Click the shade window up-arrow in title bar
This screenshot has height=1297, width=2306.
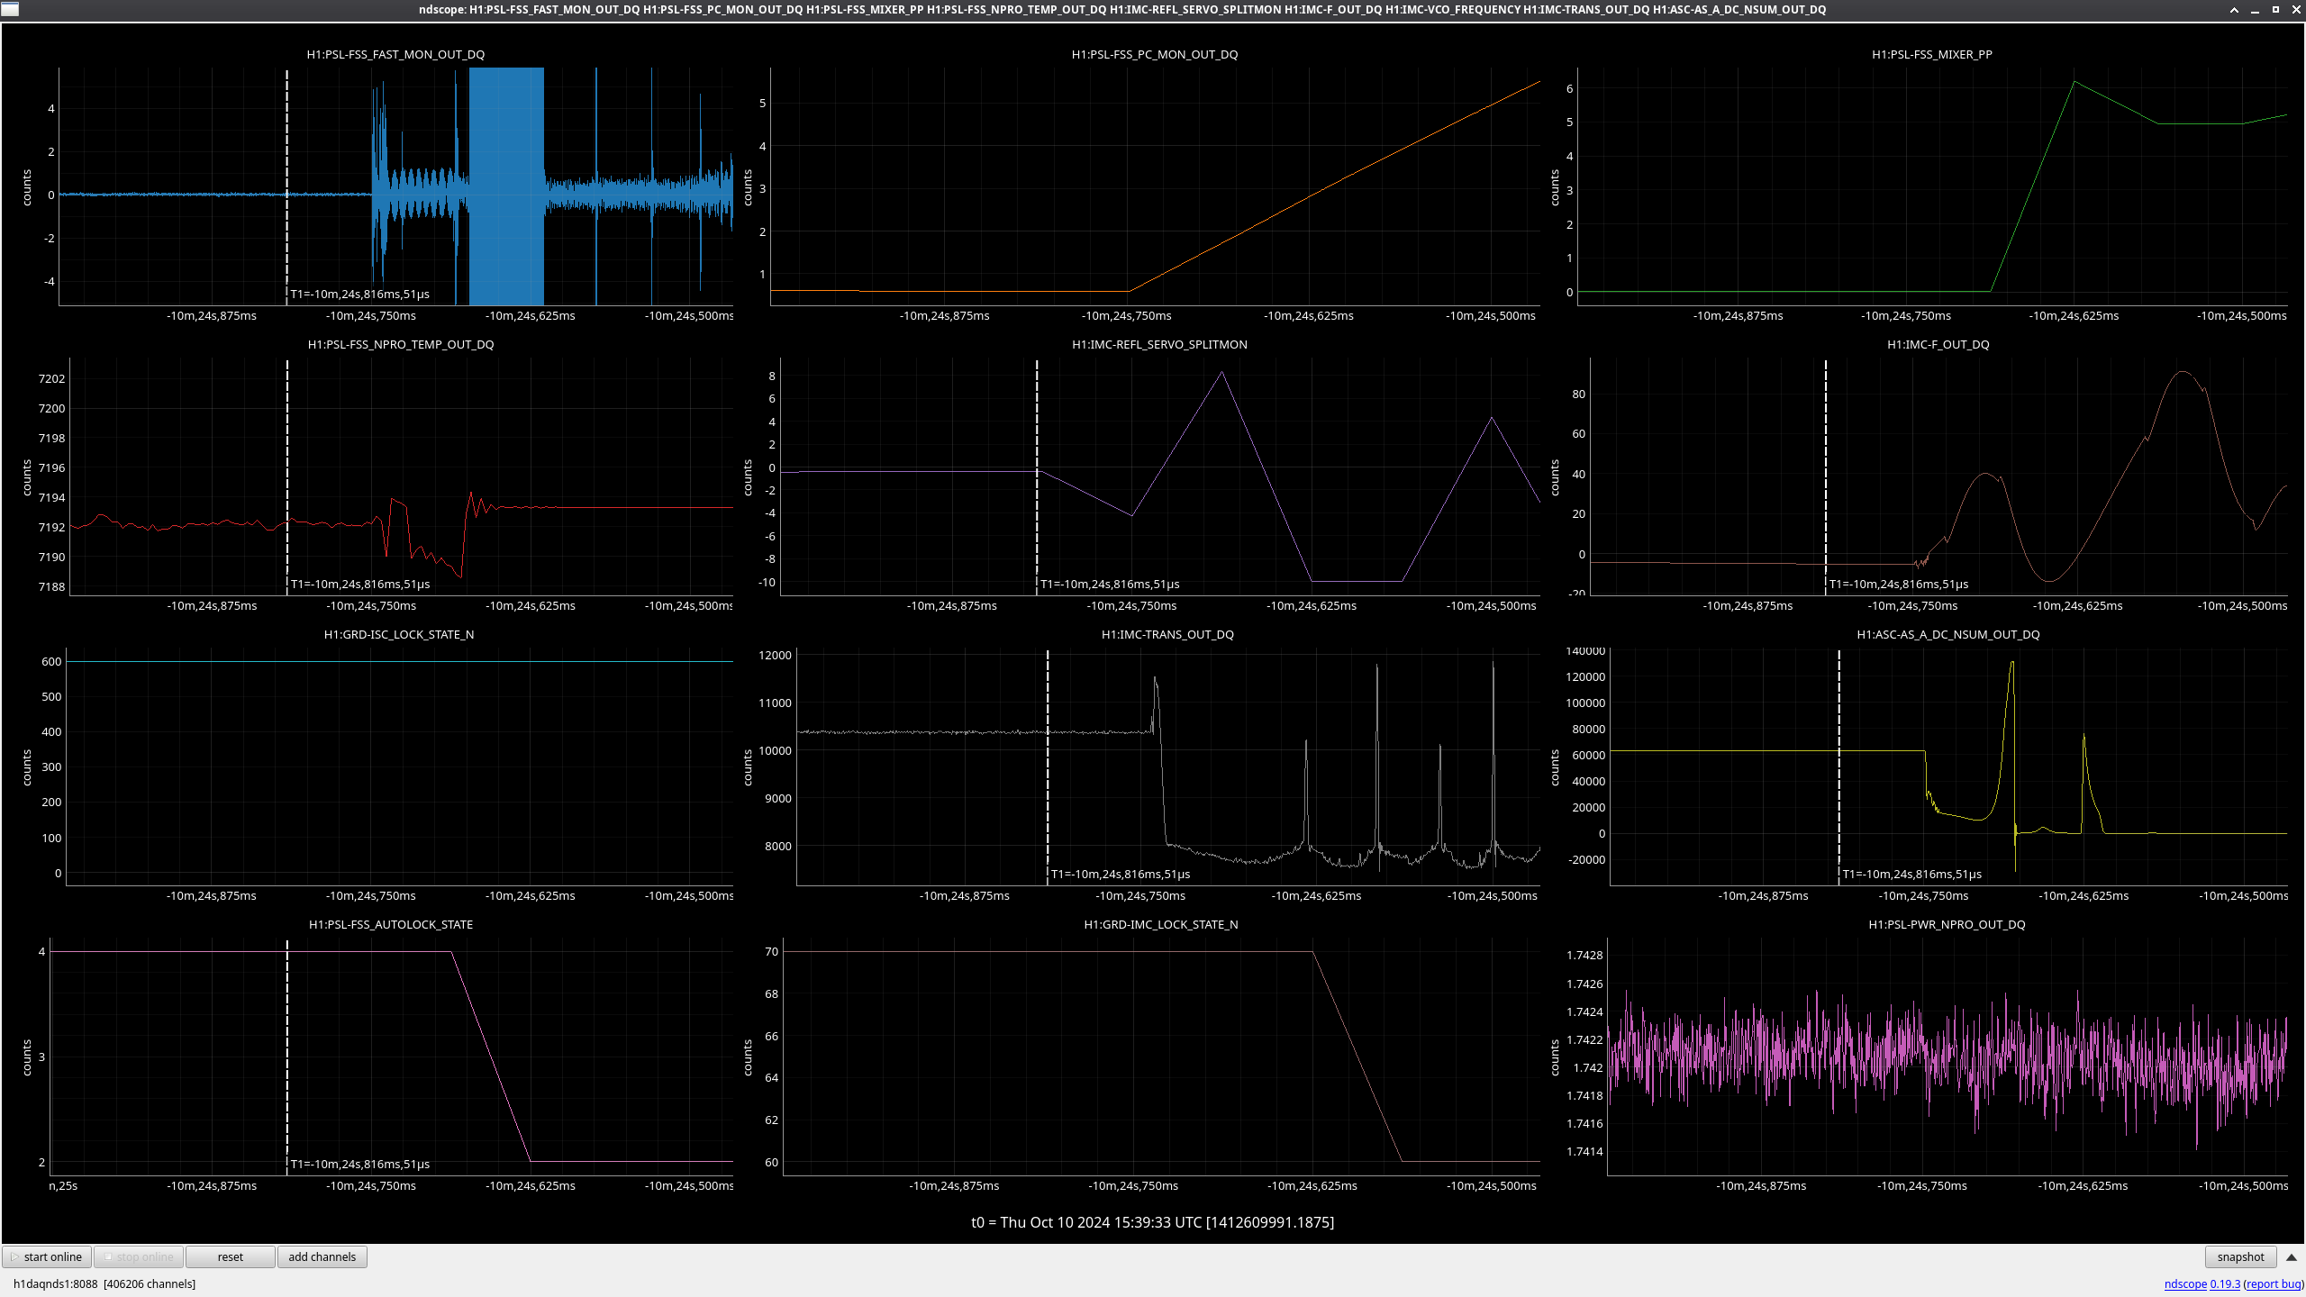2234,9
